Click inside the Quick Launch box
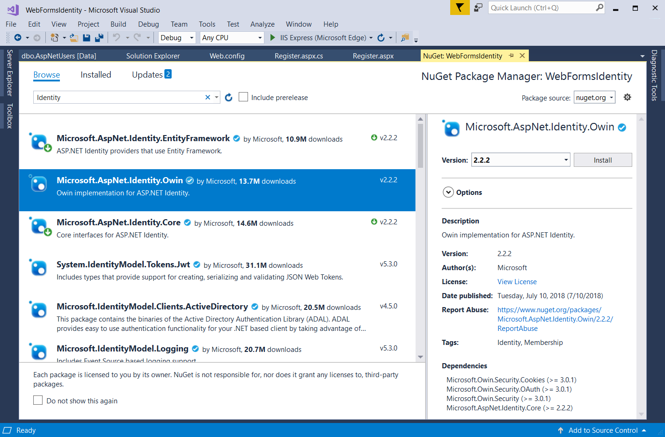This screenshot has width=665, height=437. click(x=543, y=7)
